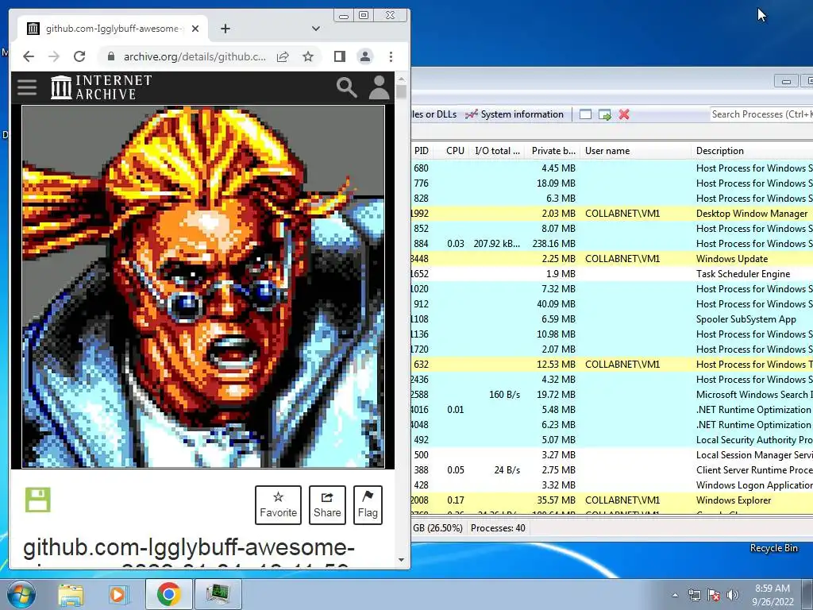This screenshot has width=813, height=610.
Task: Open a new Chrome tab
Action: click(225, 29)
